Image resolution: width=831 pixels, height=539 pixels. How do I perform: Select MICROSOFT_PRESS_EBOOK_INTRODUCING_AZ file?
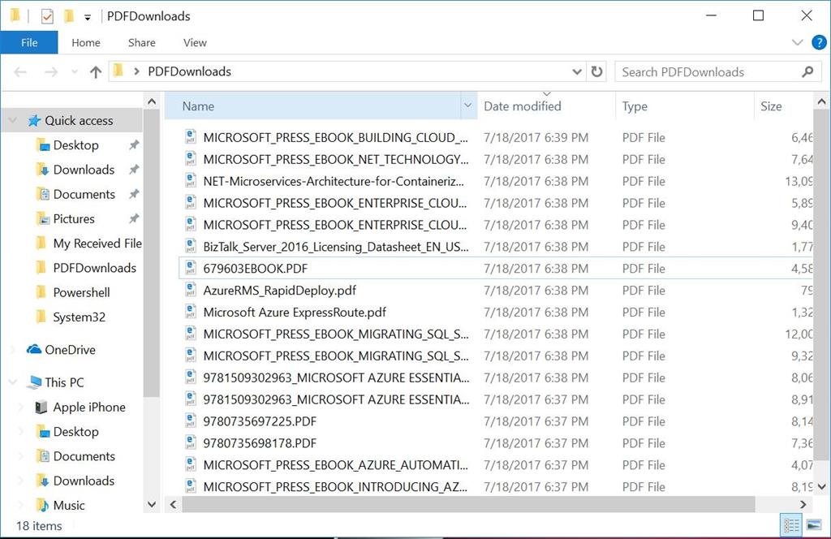[x=335, y=486]
